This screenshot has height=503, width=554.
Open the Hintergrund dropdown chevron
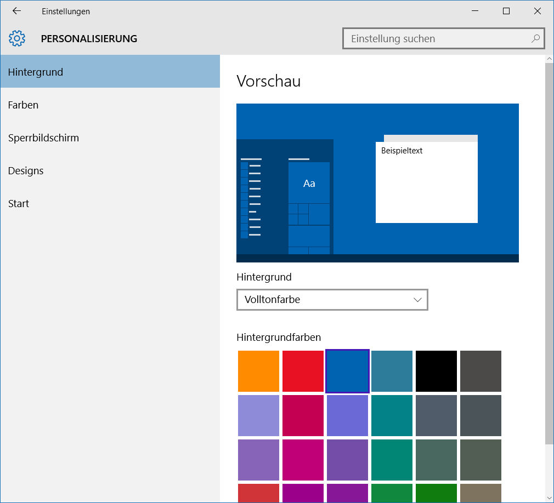pyautogui.click(x=417, y=300)
